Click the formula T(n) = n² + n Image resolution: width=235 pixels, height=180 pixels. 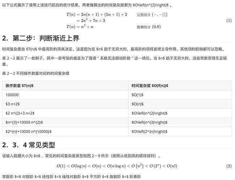[80, 27]
